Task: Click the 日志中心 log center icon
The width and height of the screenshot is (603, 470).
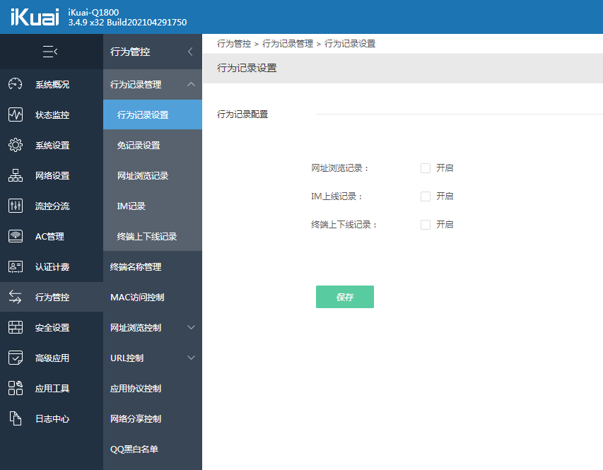Action: 16,418
